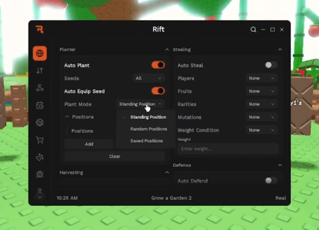Collapse the Positions sub-group chevron
The height and width of the screenshot is (230, 319).
pyautogui.click(x=67, y=117)
